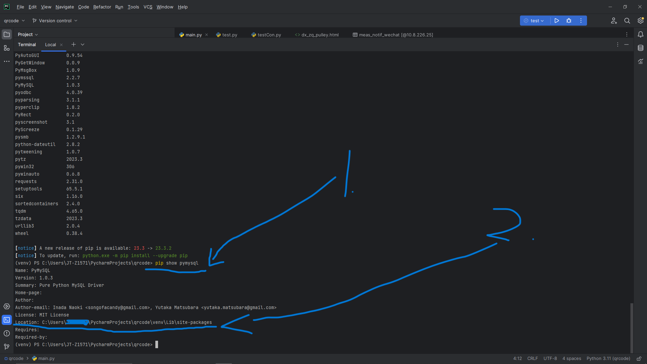Toggle read-only lock icon in status bar
Image resolution: width=647 pixels, height=364 pixels.
(x=639, y=359)
